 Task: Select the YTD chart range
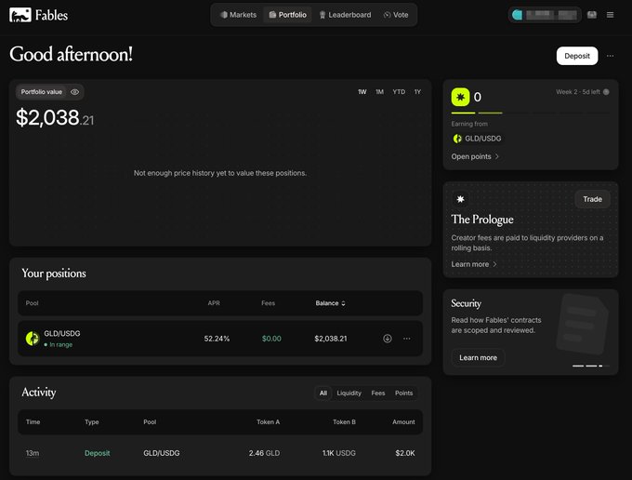click(399, 92)
